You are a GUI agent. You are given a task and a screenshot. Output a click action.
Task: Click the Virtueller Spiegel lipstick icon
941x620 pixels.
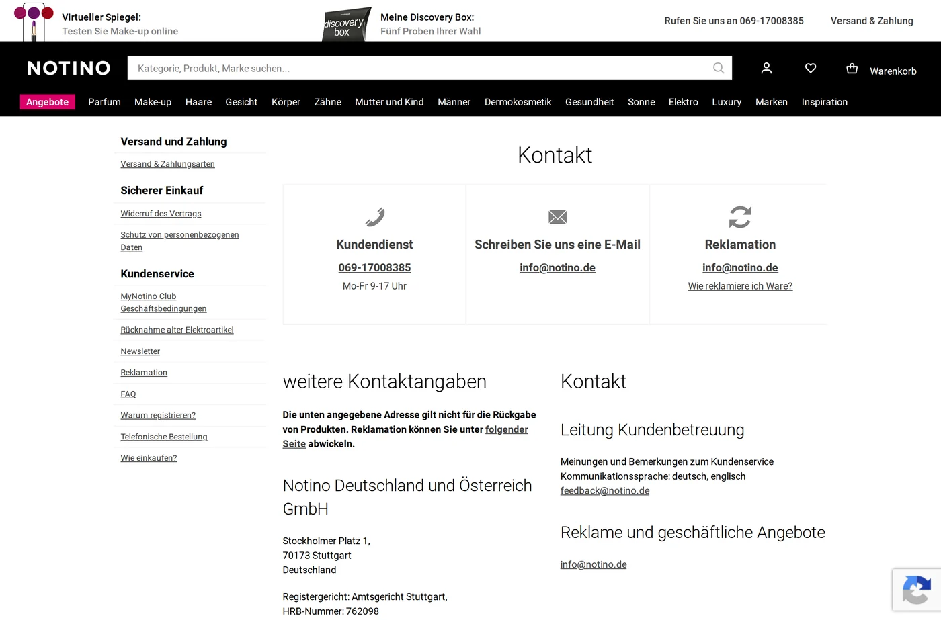33,21
